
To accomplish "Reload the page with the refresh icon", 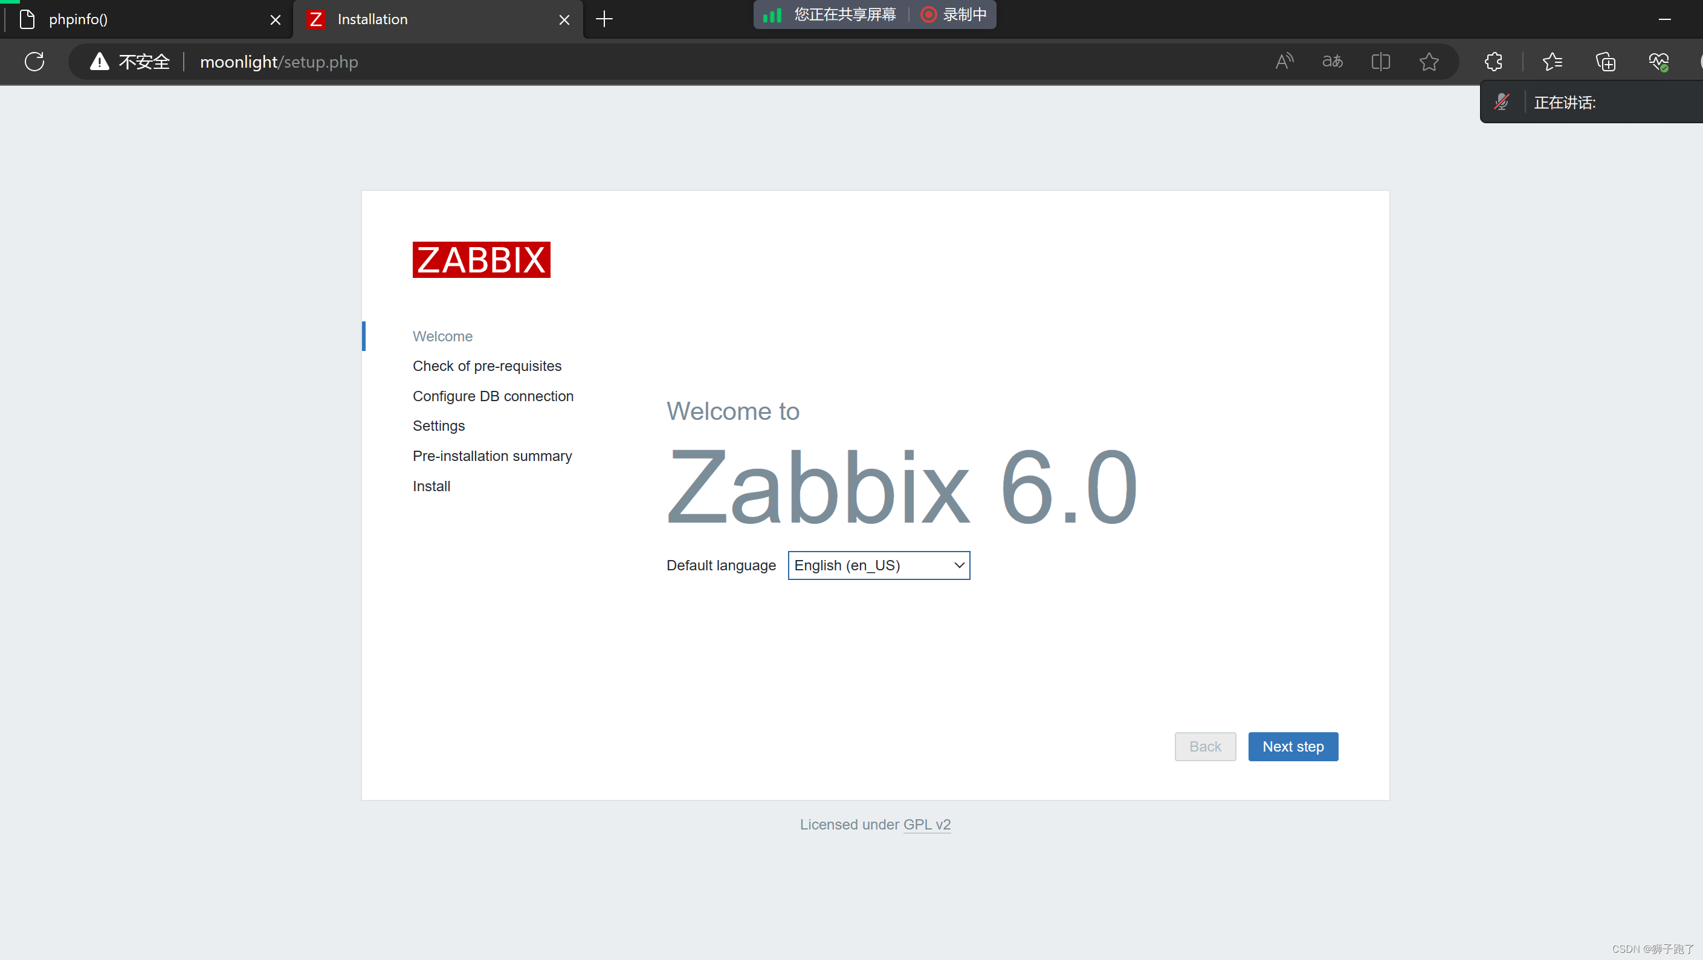I will tap(34, 62).
